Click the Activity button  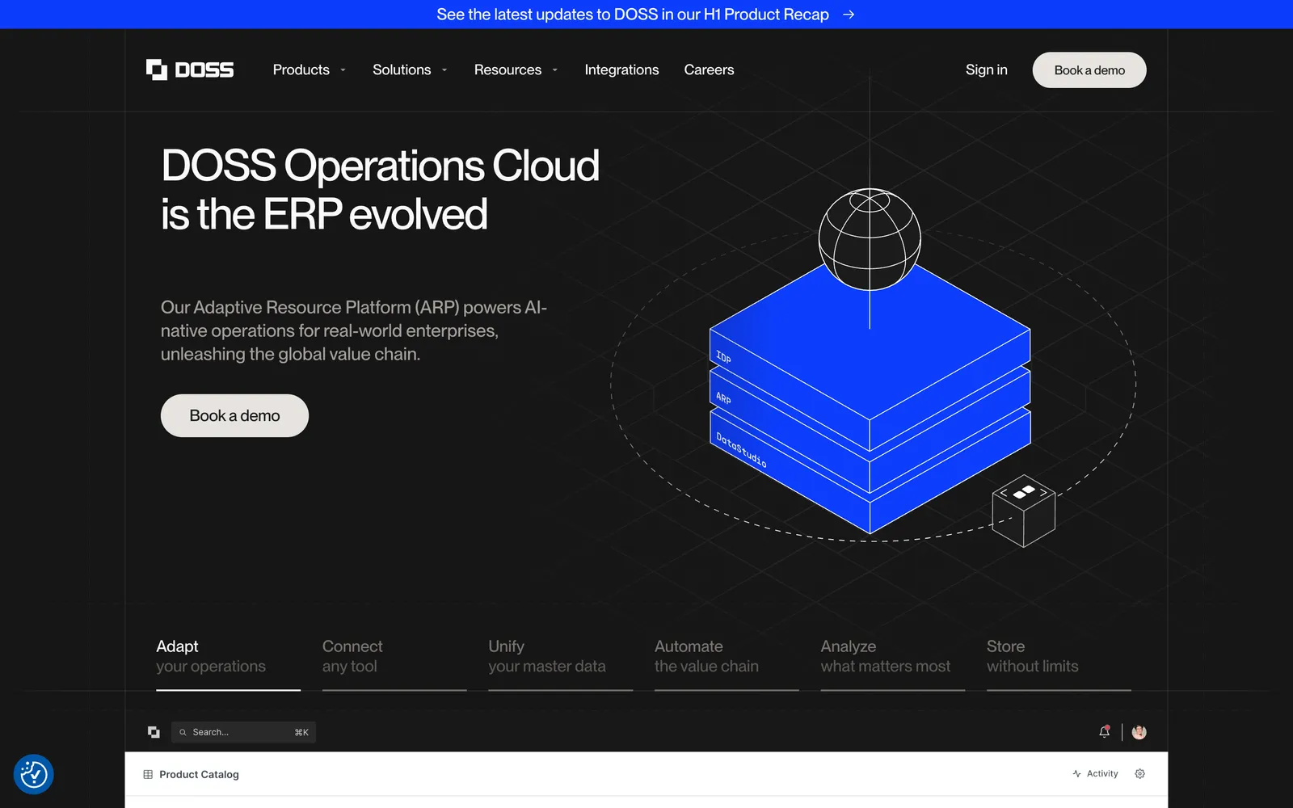(x=1095, y=774)
